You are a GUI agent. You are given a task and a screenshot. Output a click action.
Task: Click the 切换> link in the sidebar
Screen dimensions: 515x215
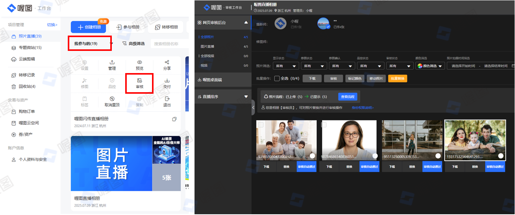(x=52, y=25)
